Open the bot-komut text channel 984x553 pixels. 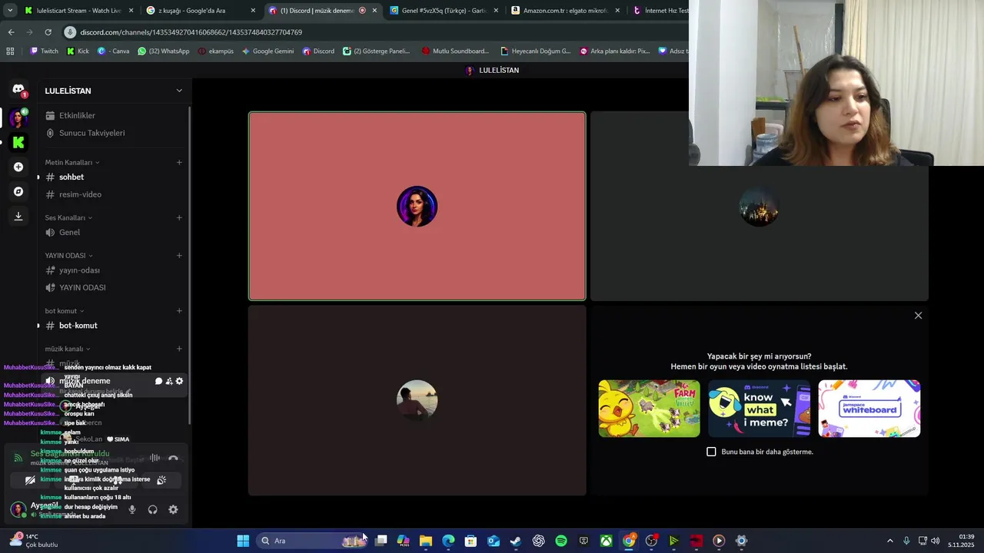[113, 326]
